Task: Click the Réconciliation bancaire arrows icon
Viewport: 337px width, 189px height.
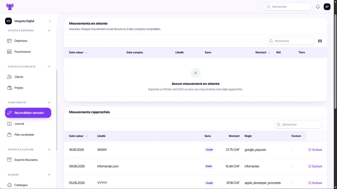Action: (x=9, y=113)
